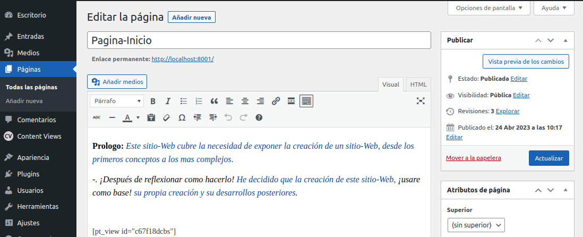
Task: Enable distraction-free fullscreen writing mode
Action: tap(421, 101)
